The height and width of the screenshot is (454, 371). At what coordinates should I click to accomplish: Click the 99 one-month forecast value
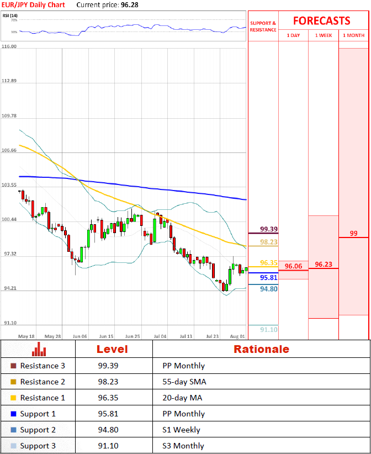(353, 234)
